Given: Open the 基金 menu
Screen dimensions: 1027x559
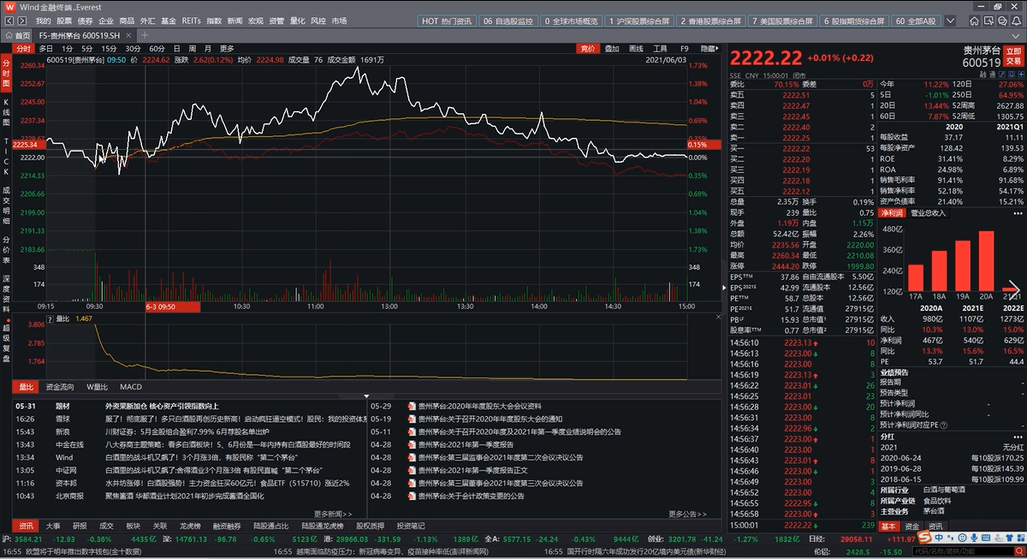Looking at the screenshot, I should (x=169, y=20).
